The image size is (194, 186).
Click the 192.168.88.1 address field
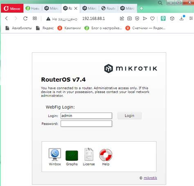tap(94, 18)
